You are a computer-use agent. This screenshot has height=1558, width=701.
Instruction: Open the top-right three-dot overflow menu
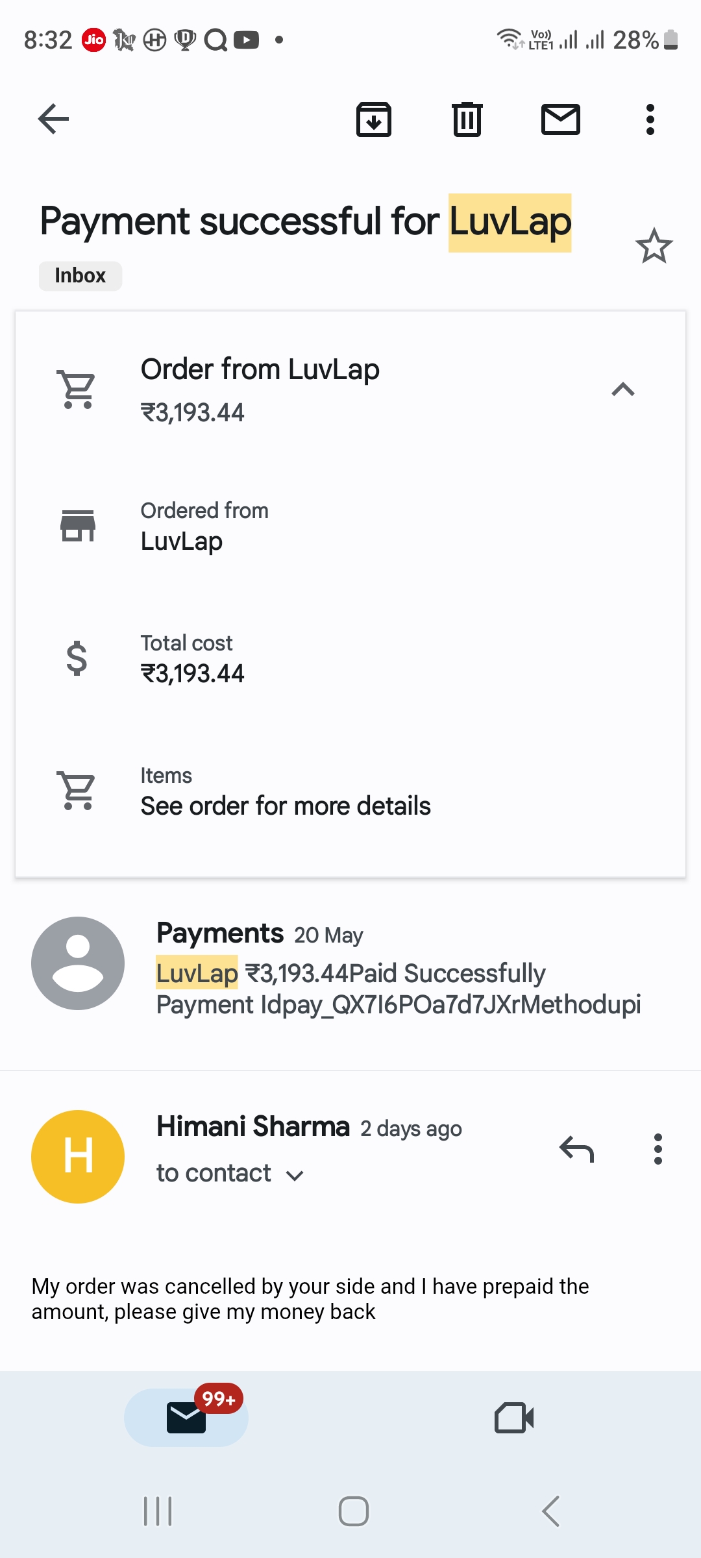point(650,119)
